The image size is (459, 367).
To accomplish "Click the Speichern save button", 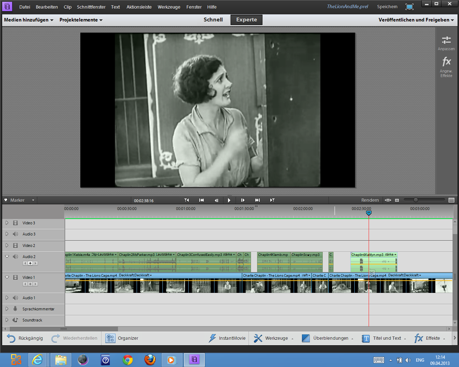I will [x=387, y=7].
